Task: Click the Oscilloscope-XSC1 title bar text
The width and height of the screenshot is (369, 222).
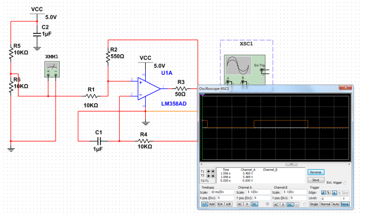Action: pos(214,88)
